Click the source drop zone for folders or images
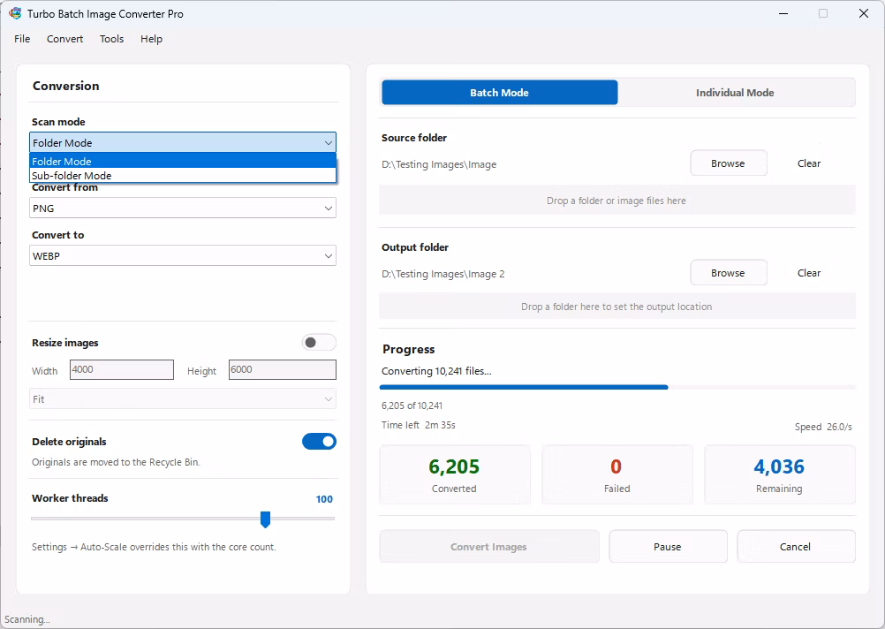This screenshot has height=629, width=885. (x=616, y=201)
